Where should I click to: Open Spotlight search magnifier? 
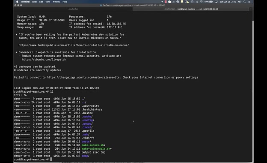244,2
